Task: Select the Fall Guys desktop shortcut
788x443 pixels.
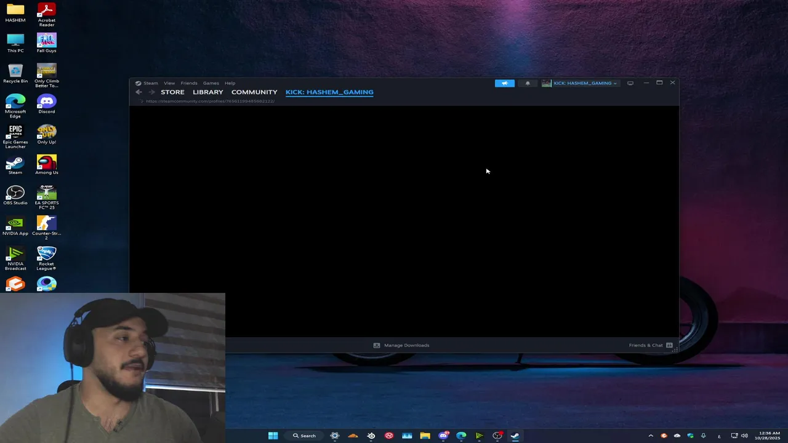Action: [46, 43]
